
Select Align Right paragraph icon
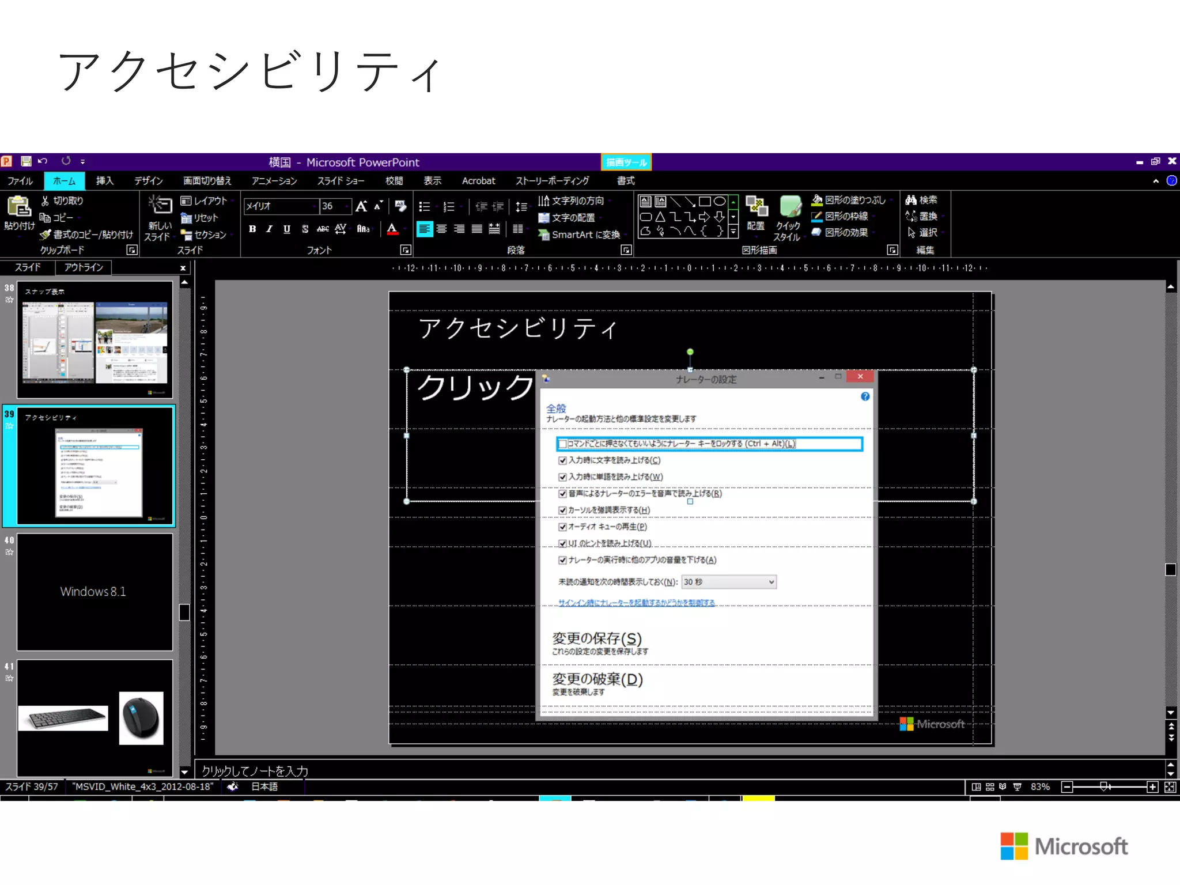[x=459, y=229]
